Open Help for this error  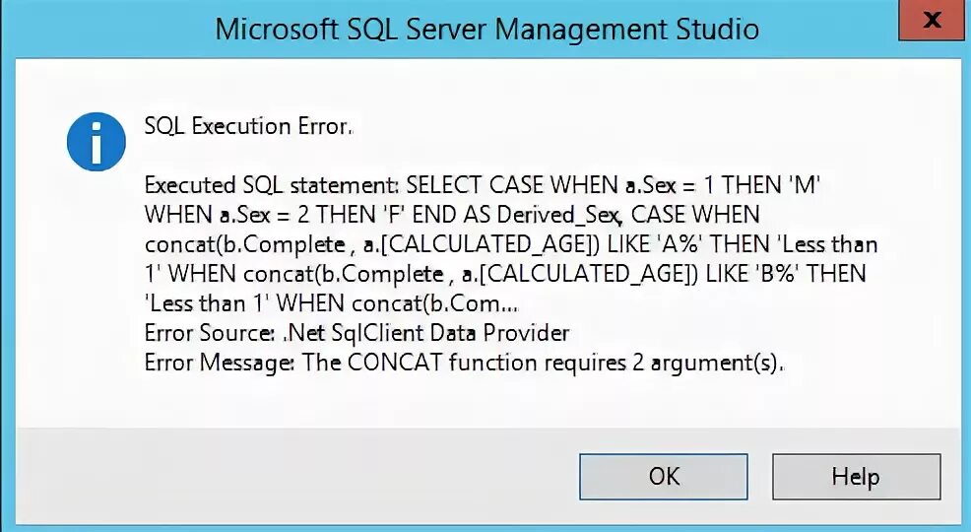coord(855,476)
